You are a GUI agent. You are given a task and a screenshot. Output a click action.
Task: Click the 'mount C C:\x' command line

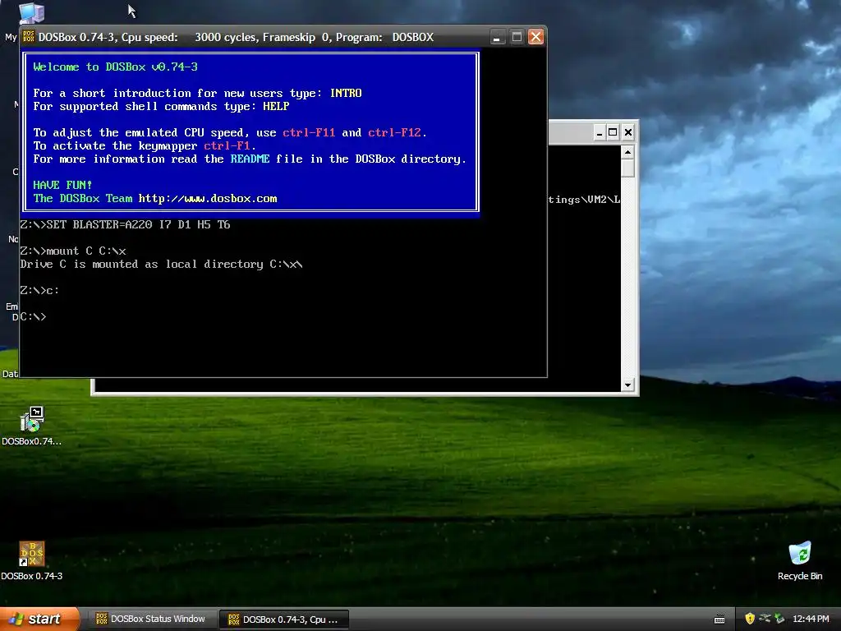(73, 251)
